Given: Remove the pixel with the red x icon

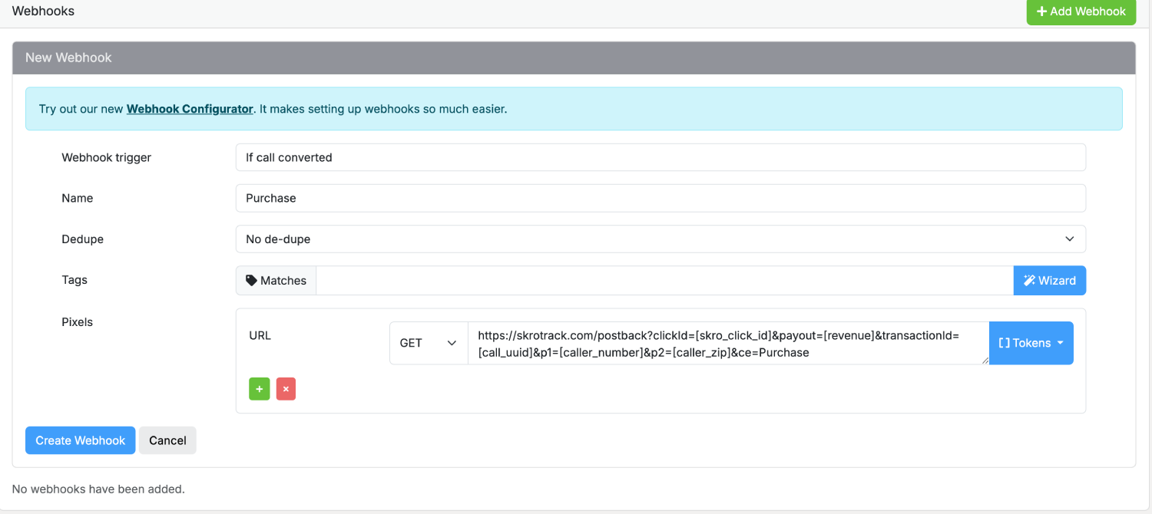Looking at the screenshot, I should [286, 389].
